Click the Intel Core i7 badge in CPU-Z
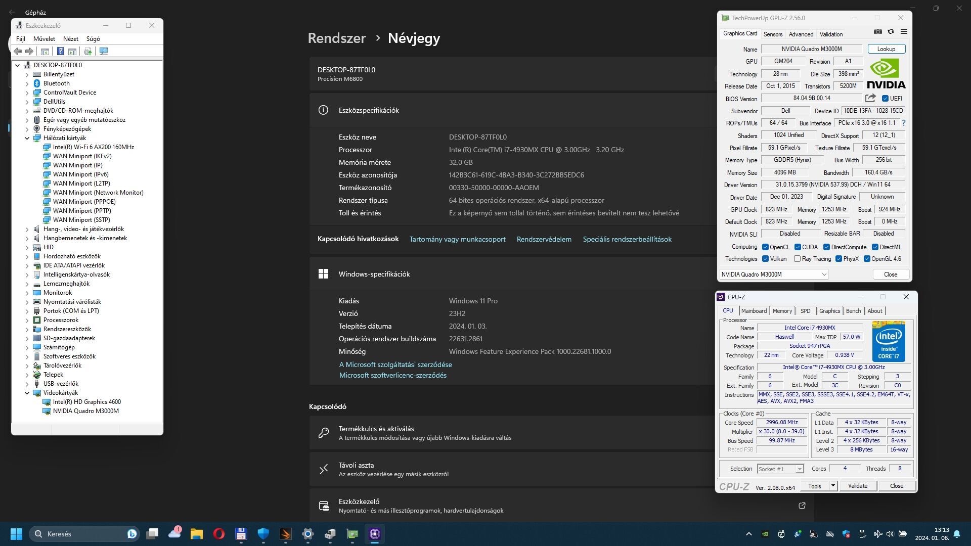971x546 pixels. click(x=889, y=341)
